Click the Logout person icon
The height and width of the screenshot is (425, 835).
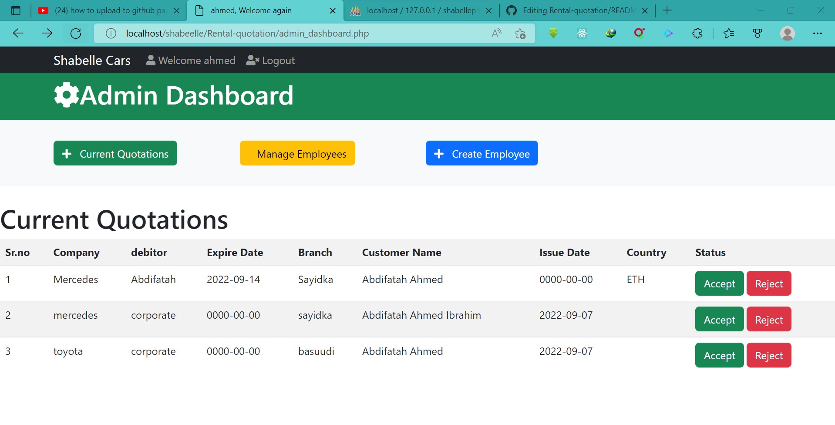coord(253,60)
